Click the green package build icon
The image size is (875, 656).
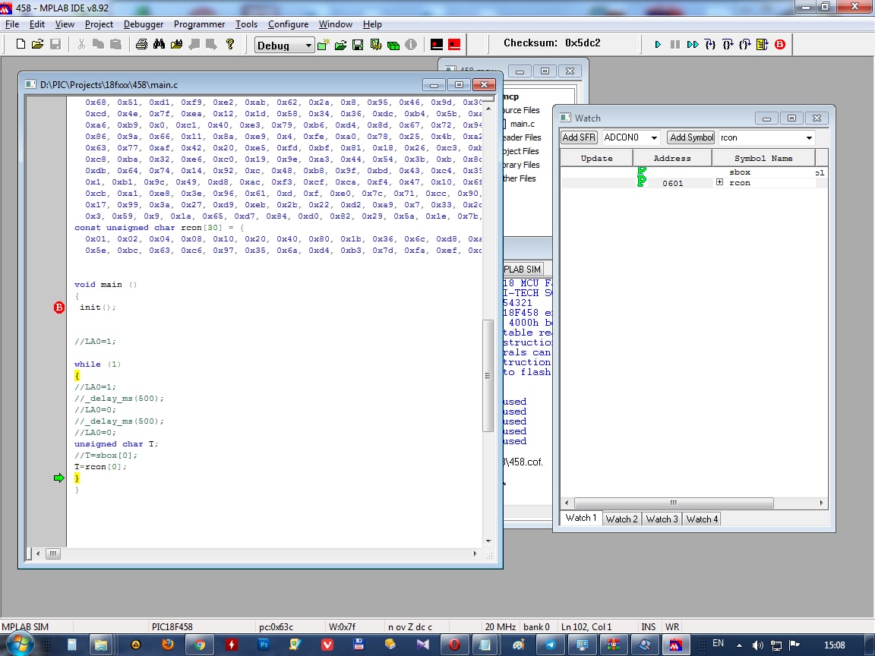coord(393,45)
